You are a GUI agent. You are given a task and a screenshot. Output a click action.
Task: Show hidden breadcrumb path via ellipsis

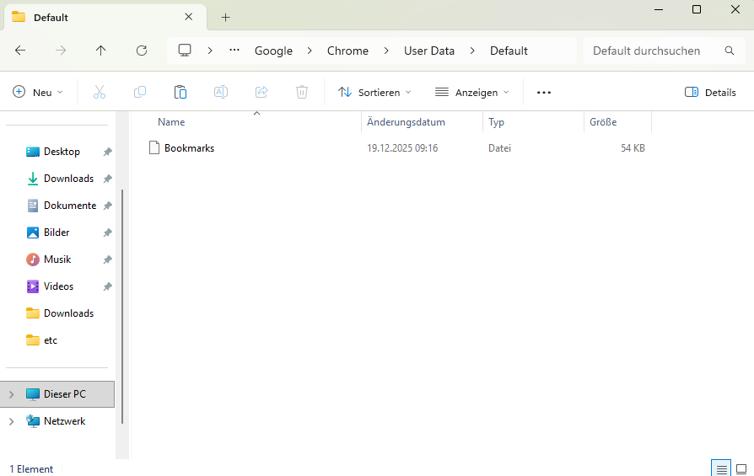tap(234, 51)
